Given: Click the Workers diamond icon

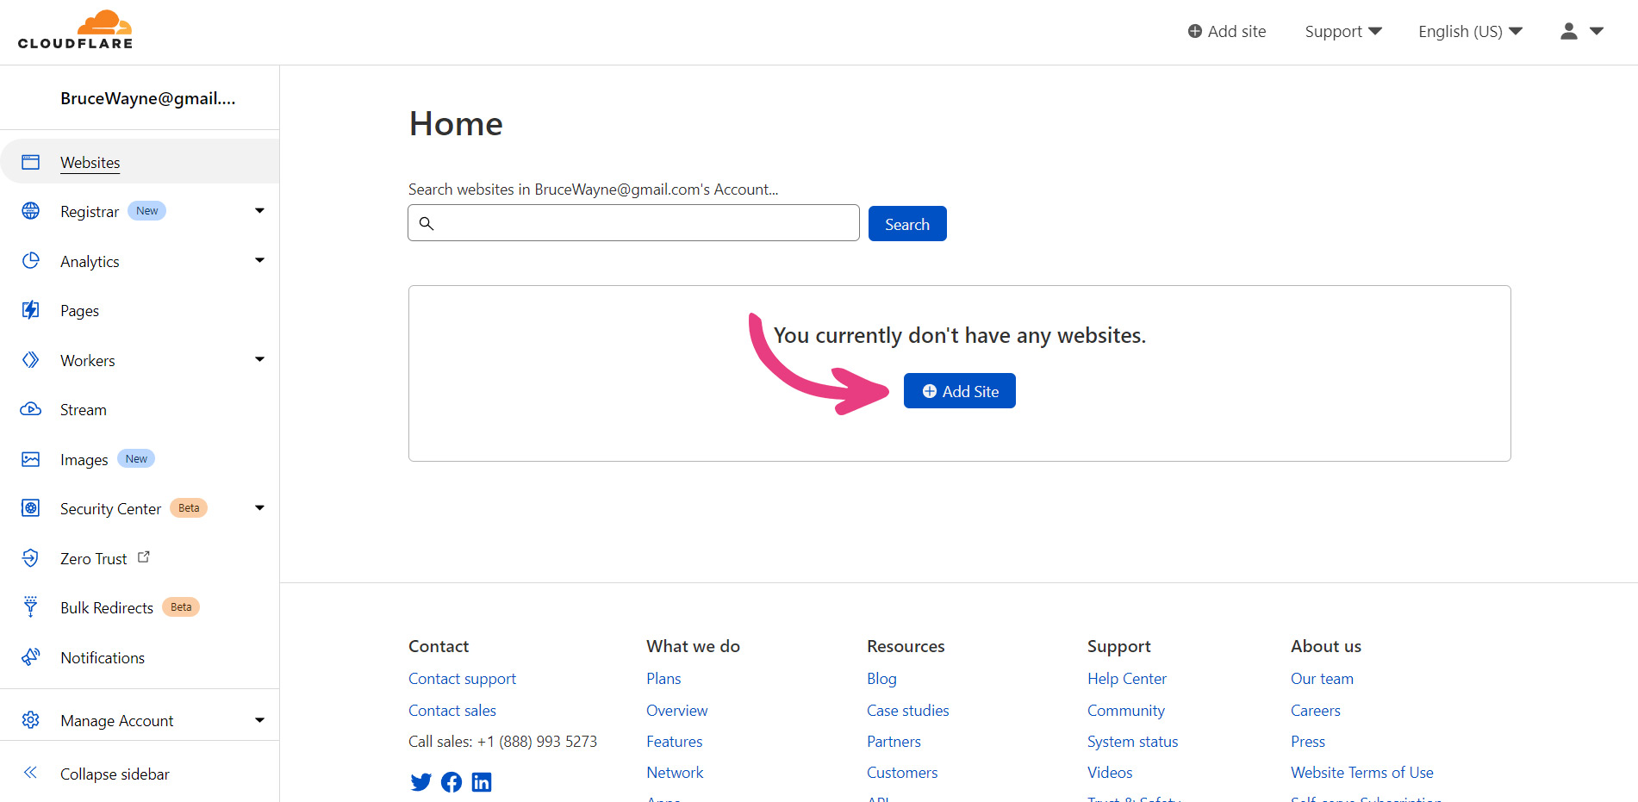Looking at the screenshot, I should pos(31,360).
